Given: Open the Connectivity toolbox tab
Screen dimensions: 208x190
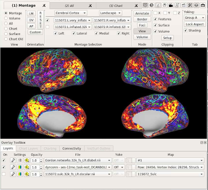Looking at the screenshot, I should (x=71, y=149).
